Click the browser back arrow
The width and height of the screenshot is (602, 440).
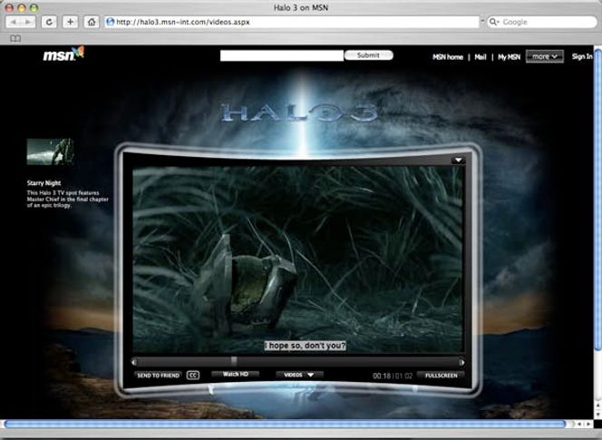point(14,22)
